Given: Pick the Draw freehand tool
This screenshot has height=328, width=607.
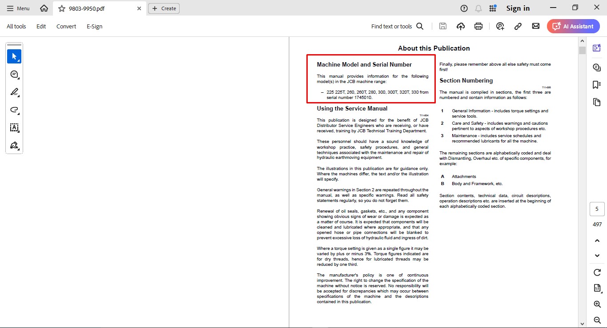Looking at the screenshot, I should [x=14, y=110].
